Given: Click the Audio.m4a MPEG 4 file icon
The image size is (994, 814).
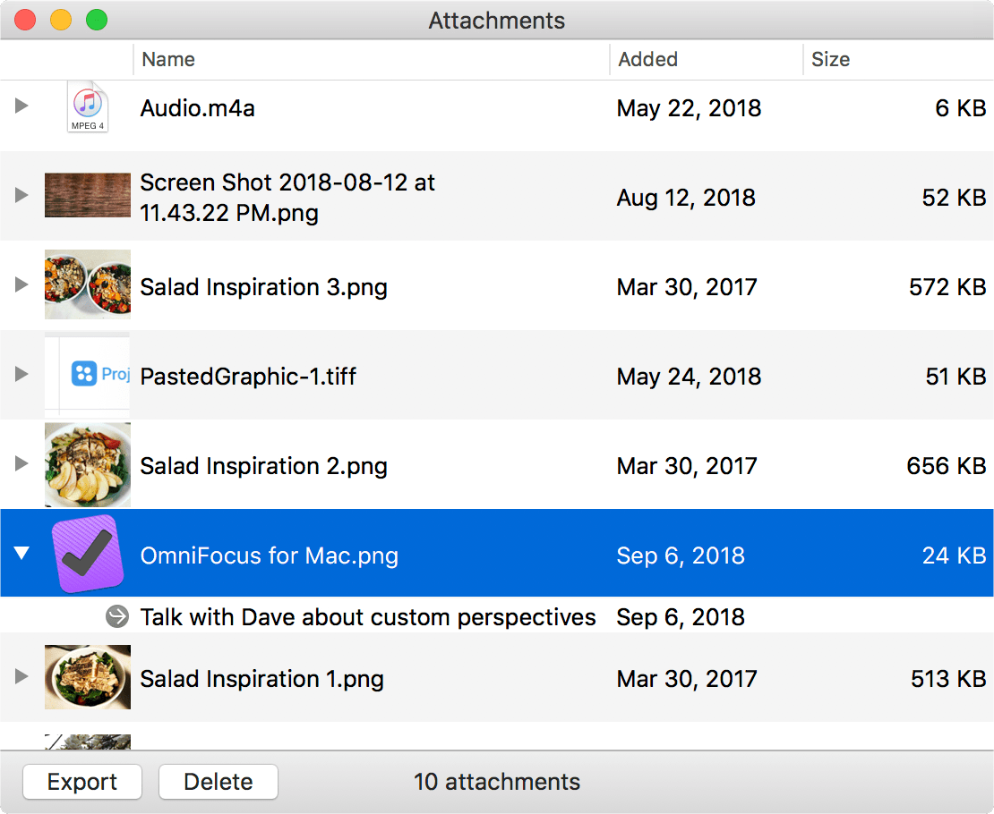Looking at the screenshot, I should click(88, 106).
